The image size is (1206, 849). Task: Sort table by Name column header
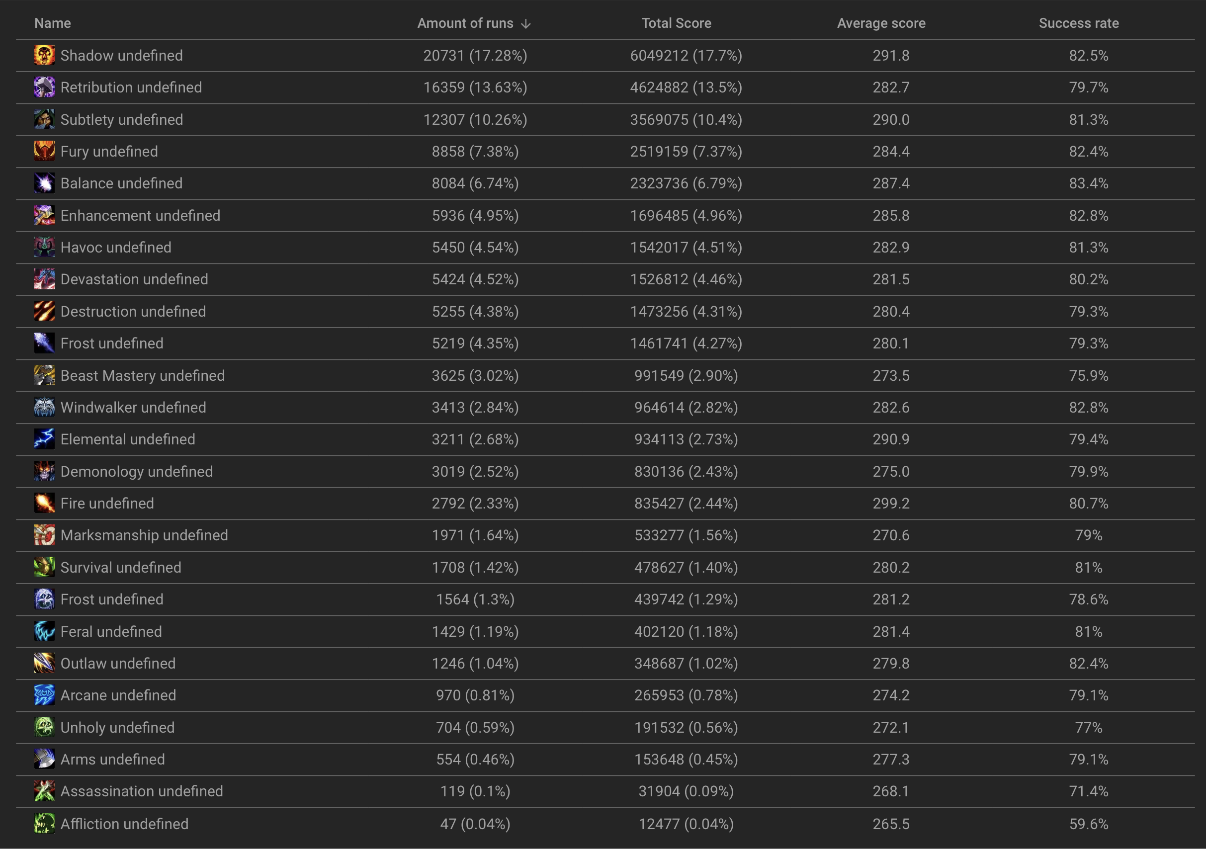(x=53, y=23)
